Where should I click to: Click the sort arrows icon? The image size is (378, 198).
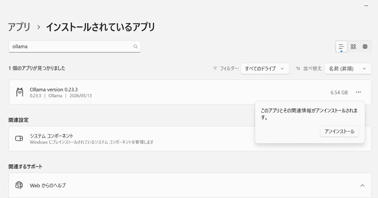tap(298, 68)
